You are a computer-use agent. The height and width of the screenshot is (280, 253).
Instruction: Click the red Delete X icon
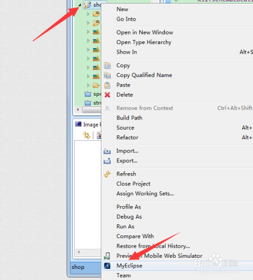click(x=107, y=95)
